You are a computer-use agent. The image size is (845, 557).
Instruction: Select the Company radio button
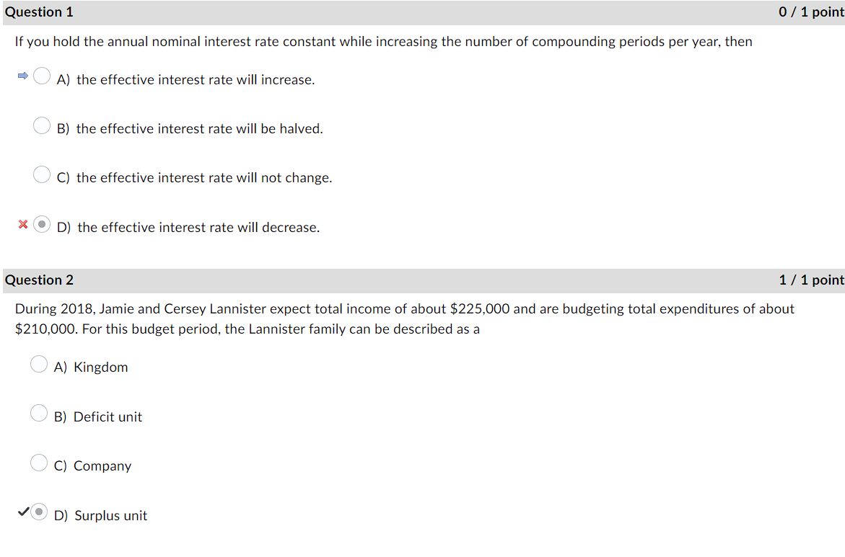39,462
